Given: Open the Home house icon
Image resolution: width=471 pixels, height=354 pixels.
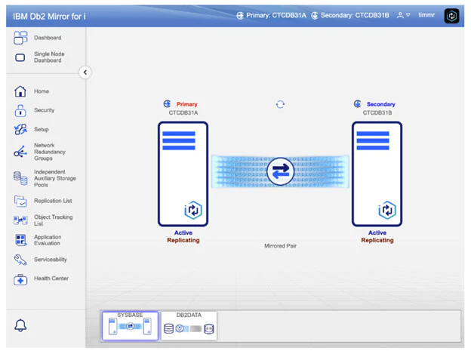Looking at the screenshot, I should pyautogui.click(x=20, y=91).
